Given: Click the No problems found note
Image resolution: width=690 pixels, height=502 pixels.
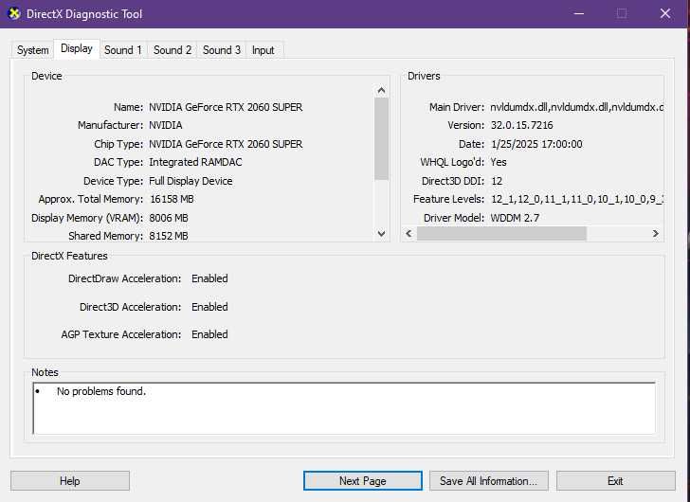Looking at the screenshot, I should point(101,391).
